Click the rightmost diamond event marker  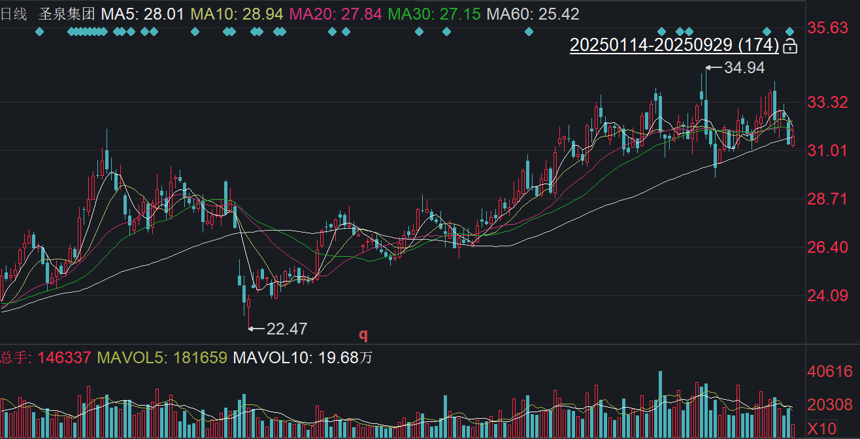point(789,31)
